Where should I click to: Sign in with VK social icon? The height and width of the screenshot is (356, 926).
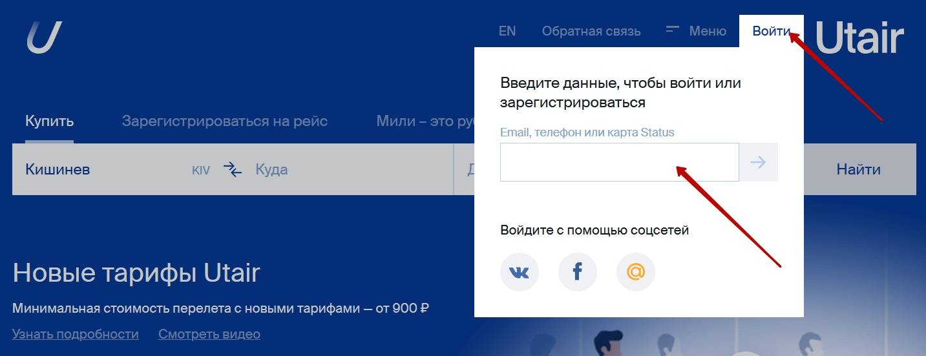519,272
